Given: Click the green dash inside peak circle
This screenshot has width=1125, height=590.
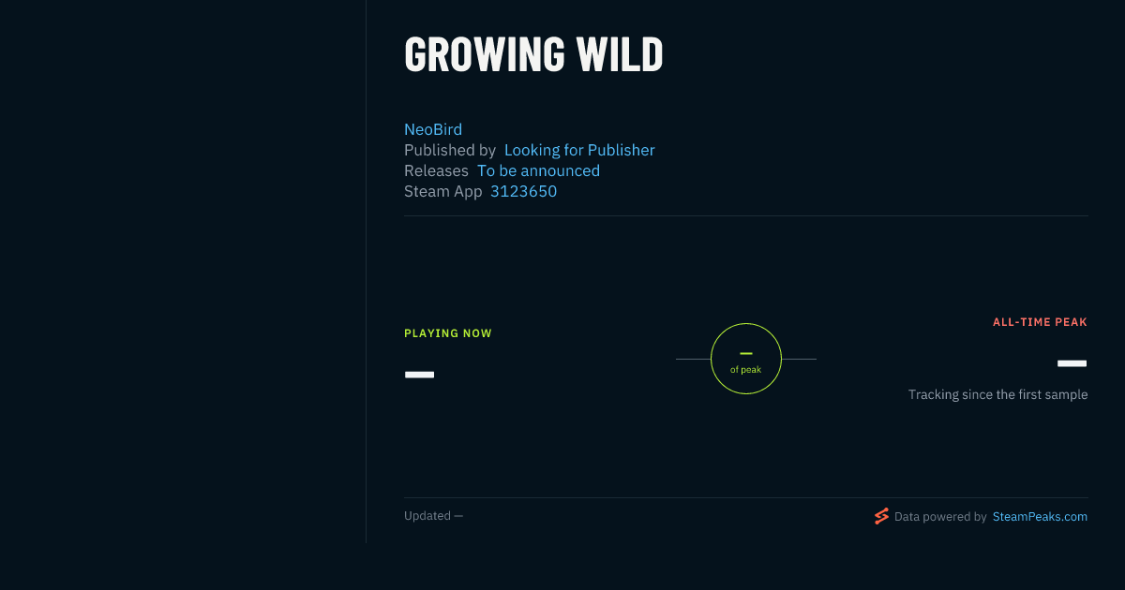Looking at the screenshot, I should (746, 353).
